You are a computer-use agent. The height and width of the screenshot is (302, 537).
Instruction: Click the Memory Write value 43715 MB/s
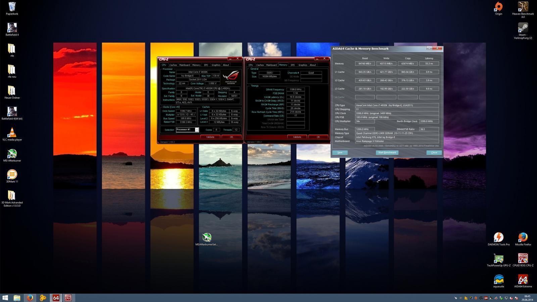tap(386, 63)
